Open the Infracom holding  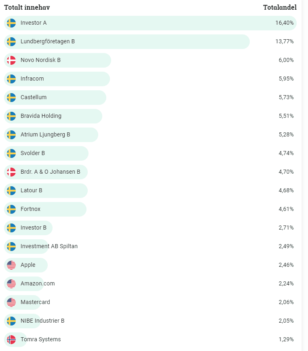click(32, 79)
